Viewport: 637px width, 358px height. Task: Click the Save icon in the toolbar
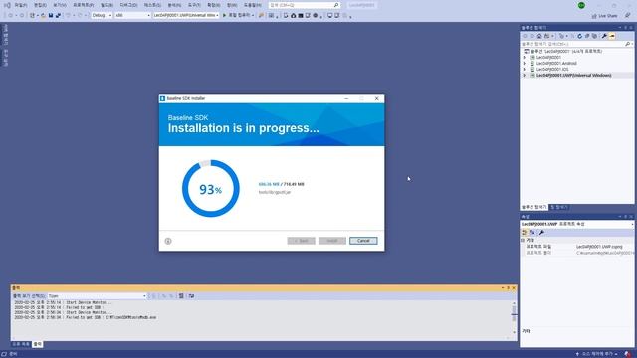[51, 16]
